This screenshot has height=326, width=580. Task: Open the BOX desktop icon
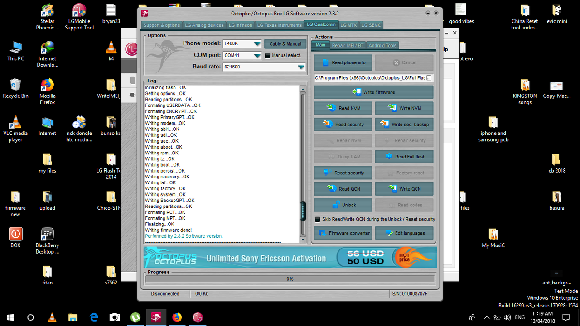(x=15, y=238)
